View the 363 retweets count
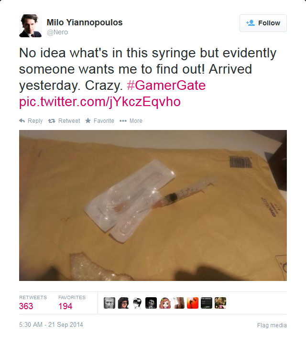The height and width of the screenshot is (345, 306). (26, 306)
